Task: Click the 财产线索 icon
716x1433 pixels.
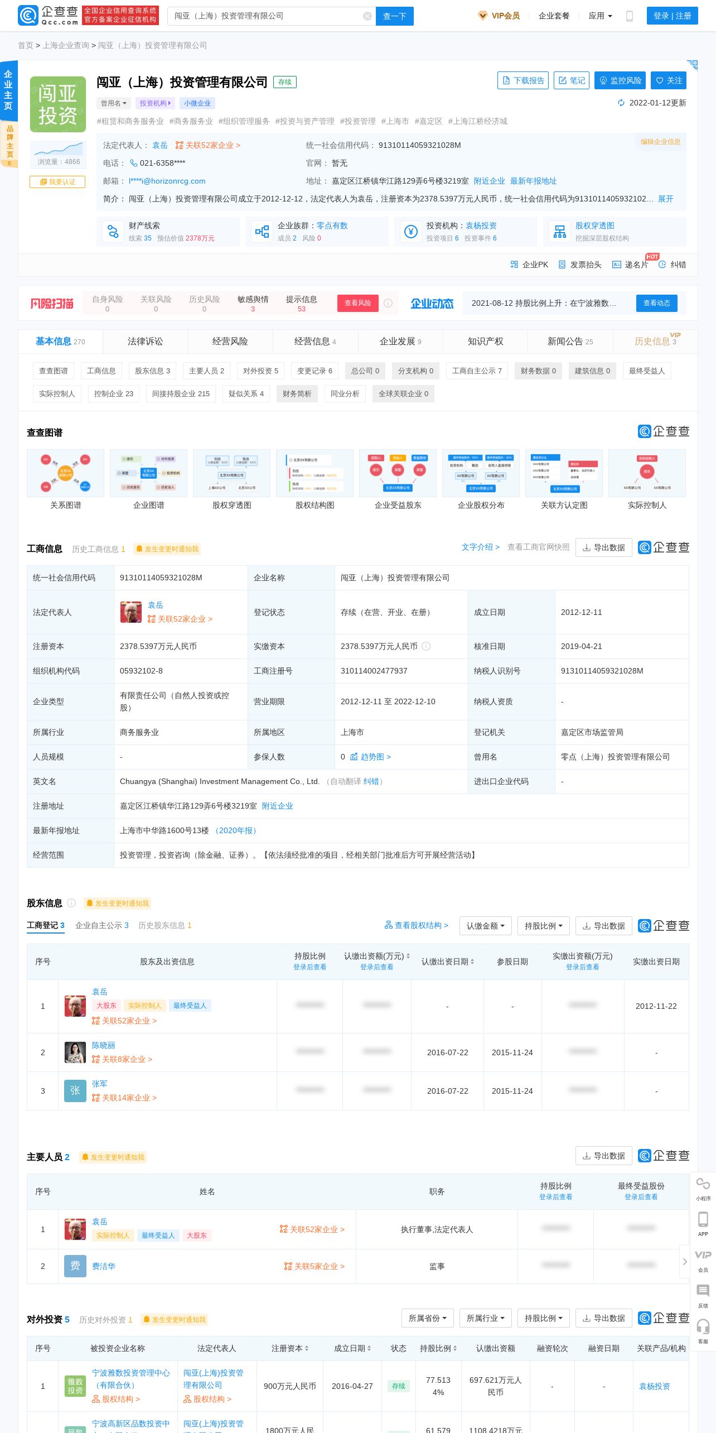Action: tap(113, 232)
